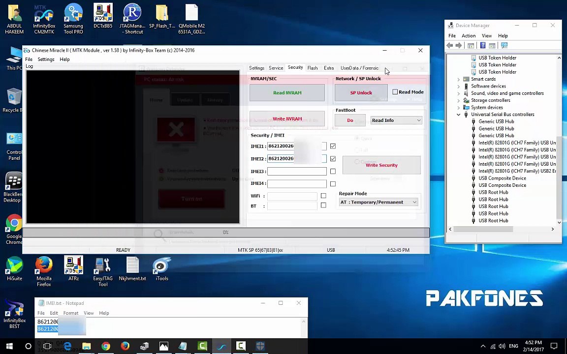Open Repair Mode AT Temporary/Permanent dropdown
Image resolution: width=567 pixels, height=354 pixels.
(x=378, y=202)
